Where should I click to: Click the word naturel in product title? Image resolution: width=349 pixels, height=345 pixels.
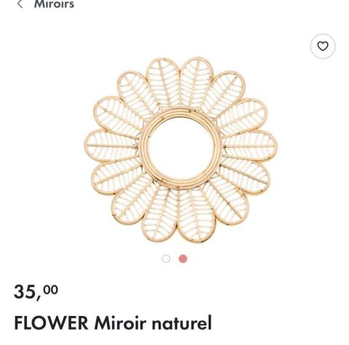tap(182, 322)
